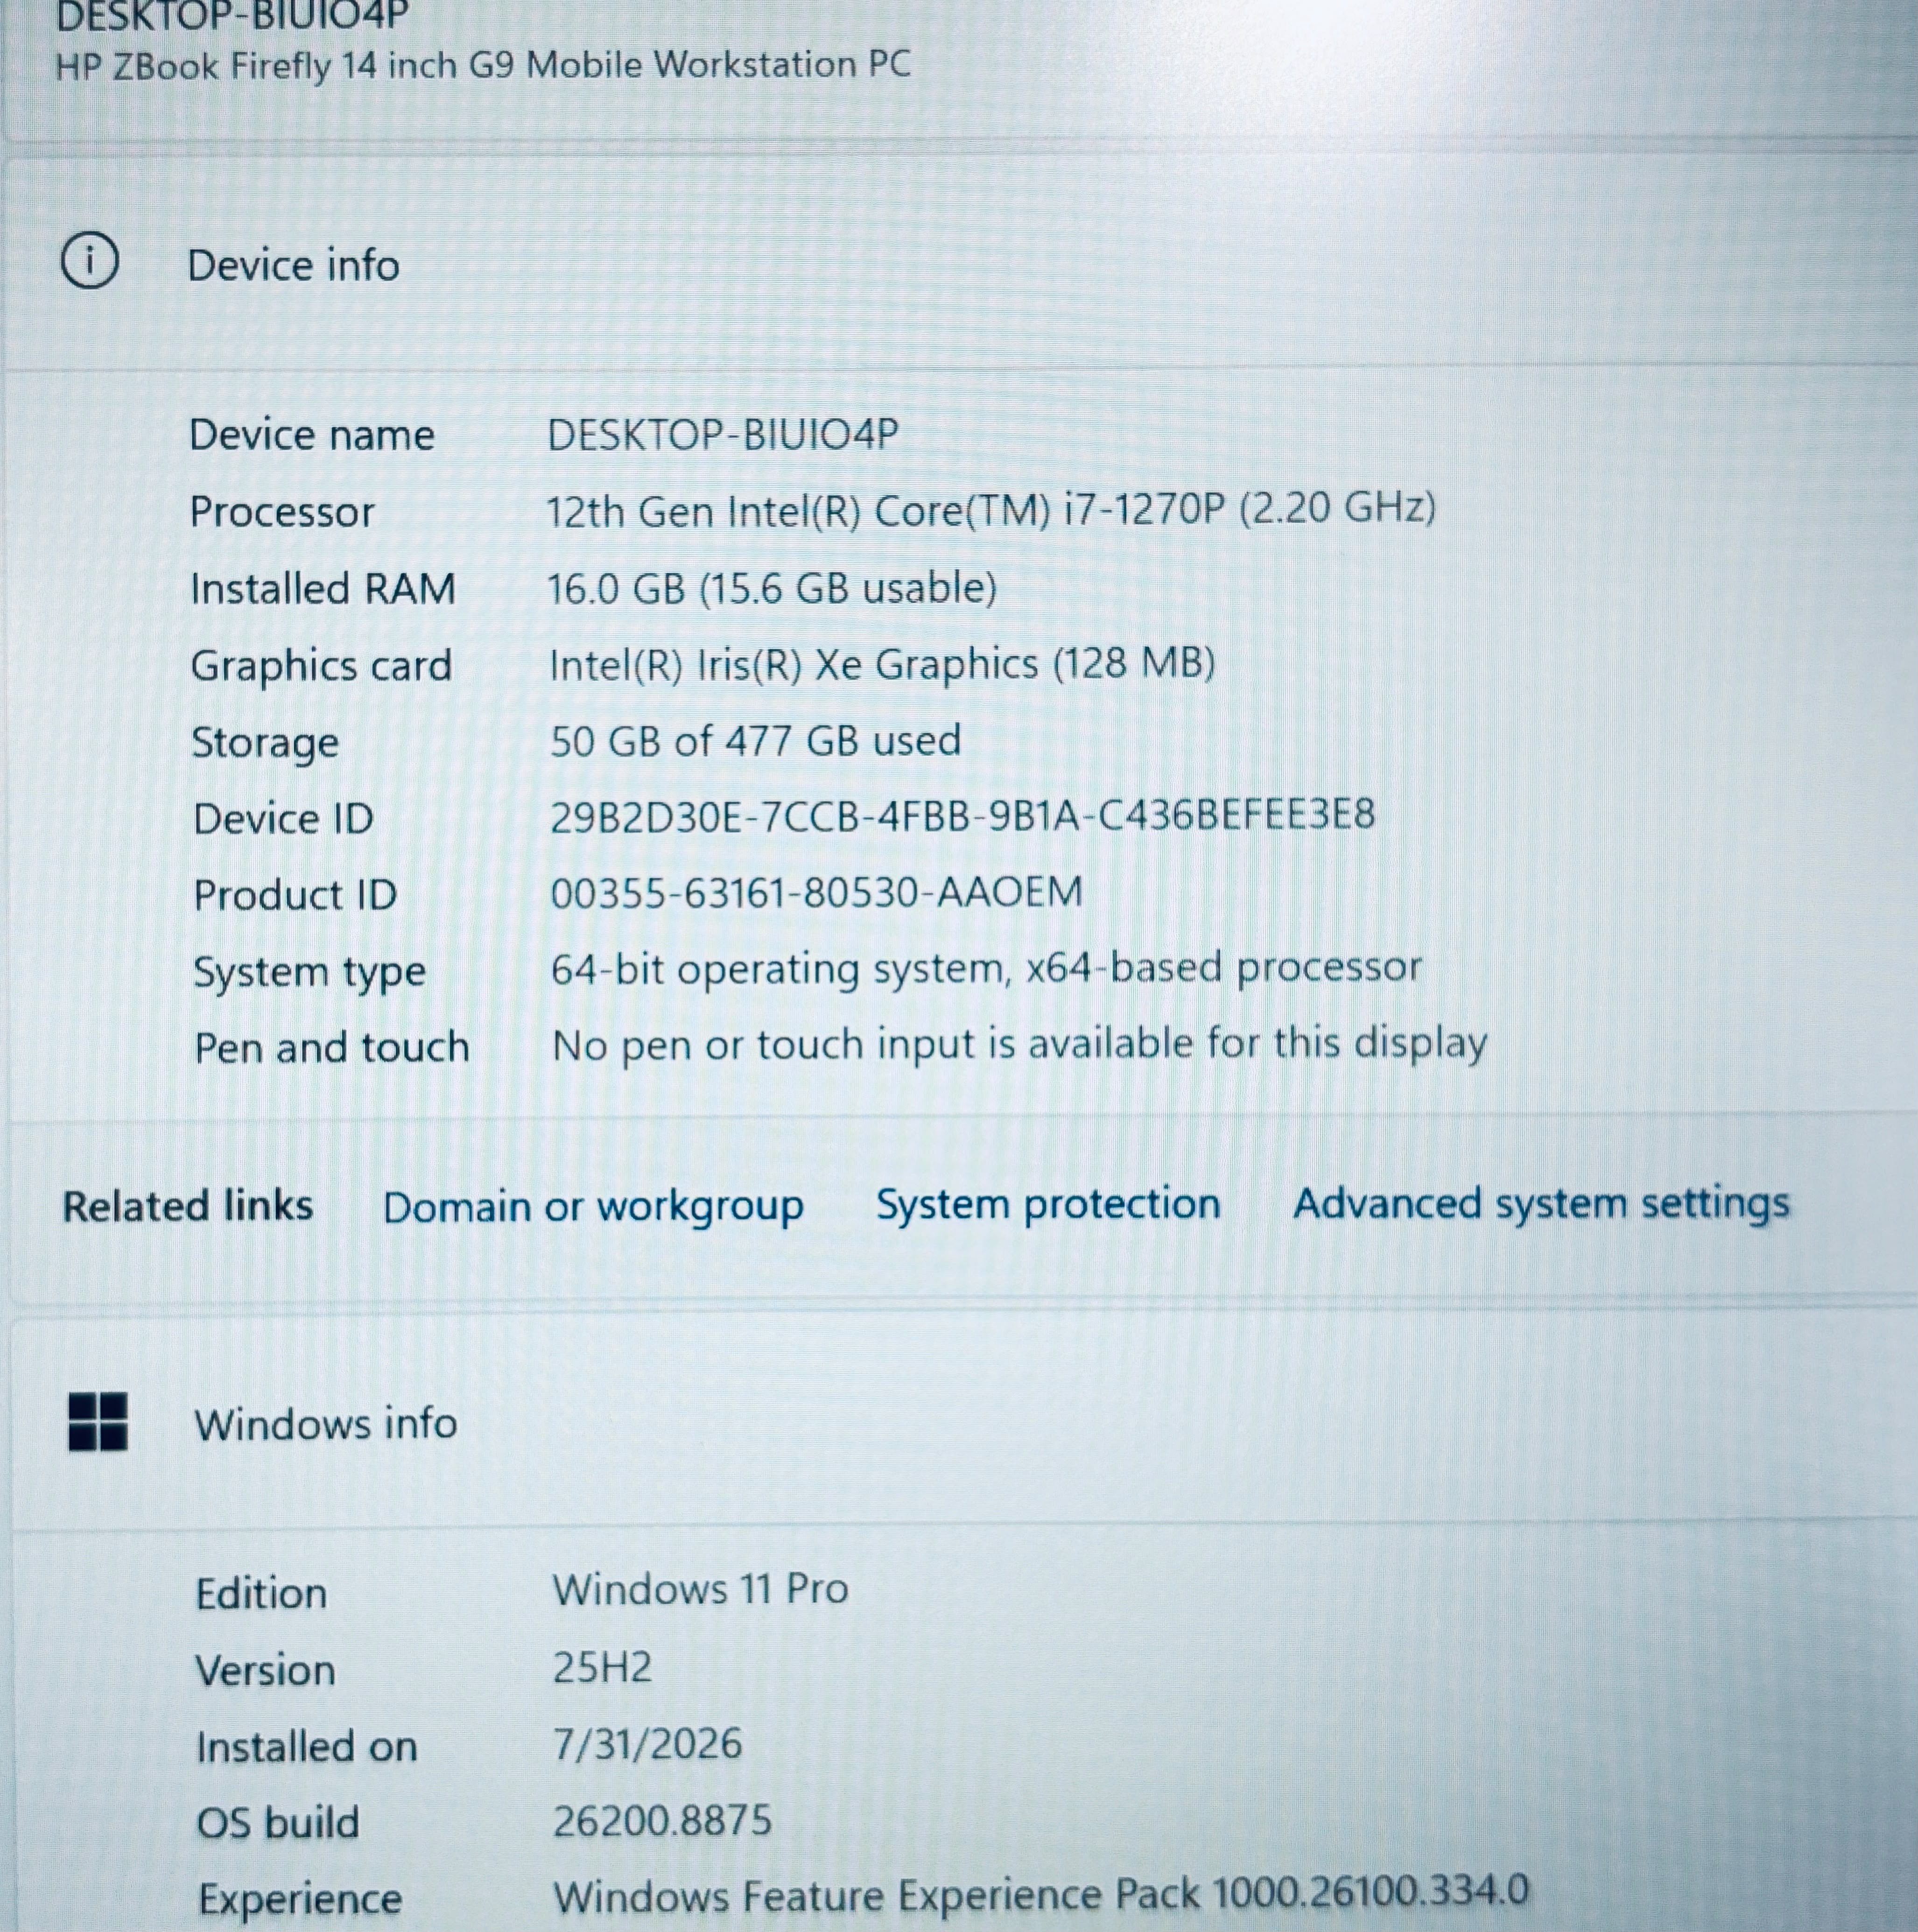1918x1932 pixels.
Task: Select Product ID value 00355-63161-80530-AAOEM
Action: coord(816,892)
